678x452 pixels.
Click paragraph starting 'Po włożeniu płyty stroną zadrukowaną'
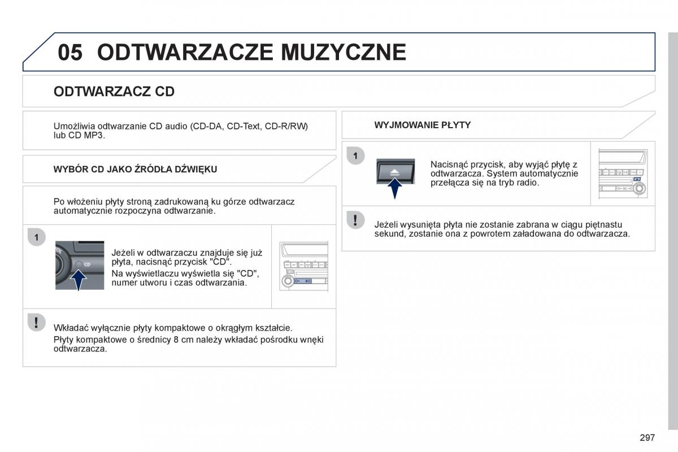click(x=174, y=206)
